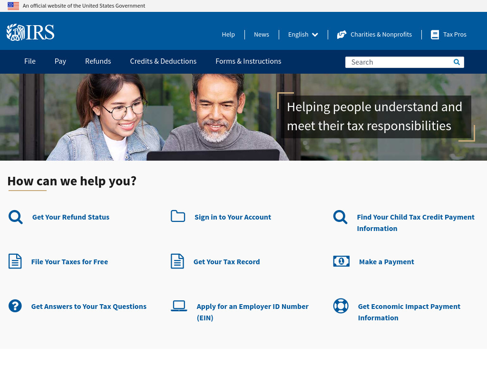Open Get Economic Impact Payment Information link
The image size is (487, 365).
click(409, 312)
